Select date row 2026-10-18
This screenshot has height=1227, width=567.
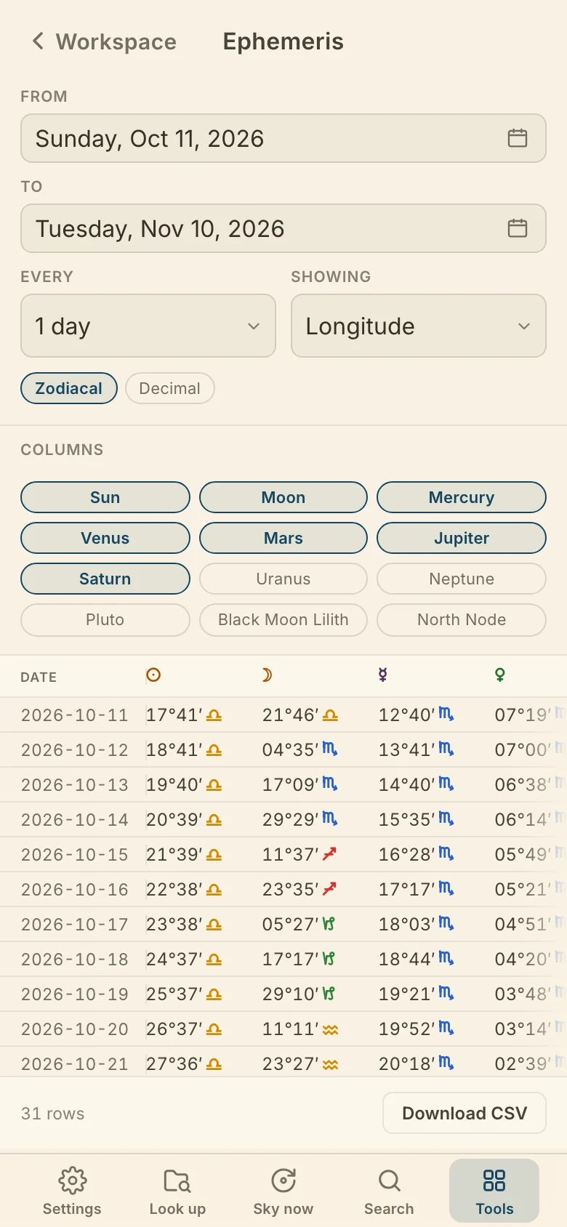[x=74, y=960]
